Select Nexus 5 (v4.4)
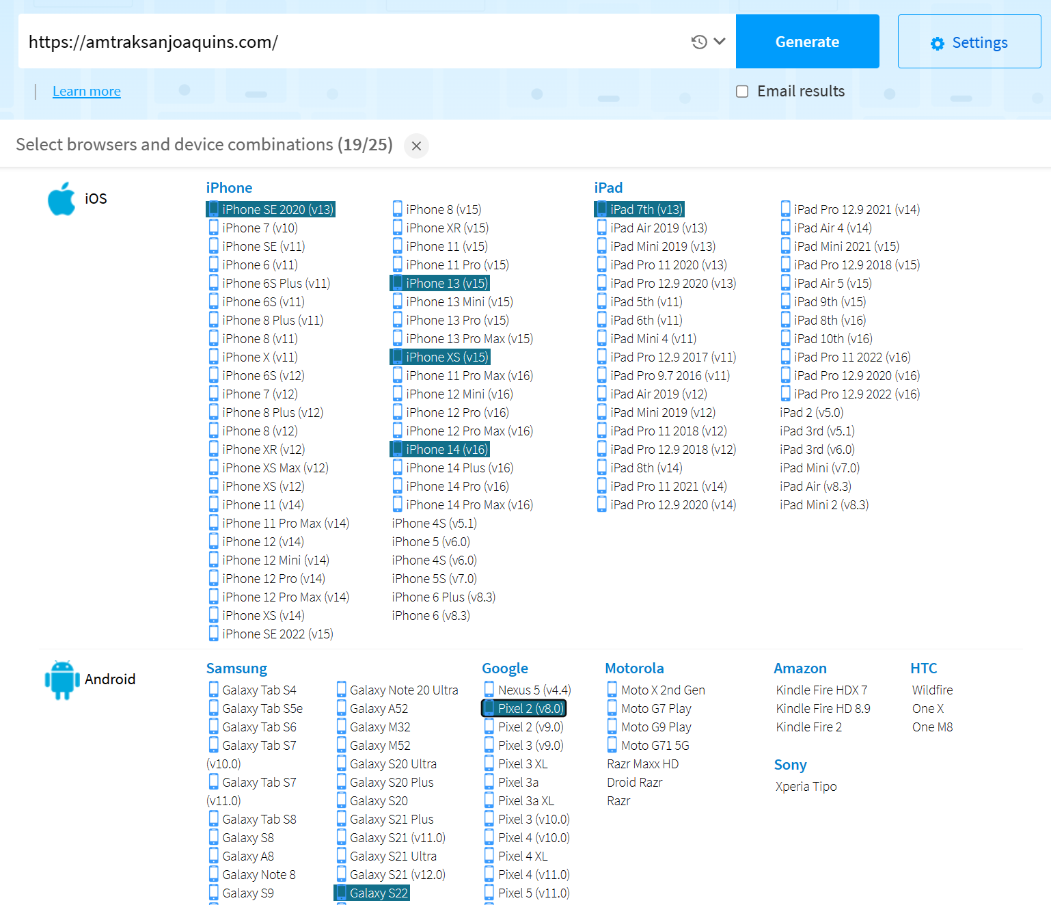Image resolution: width=1051 pixels, height=905 pixels. (528, 690)
